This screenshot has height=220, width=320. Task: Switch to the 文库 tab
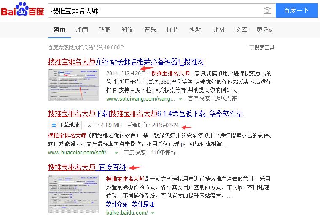point(241,30)
